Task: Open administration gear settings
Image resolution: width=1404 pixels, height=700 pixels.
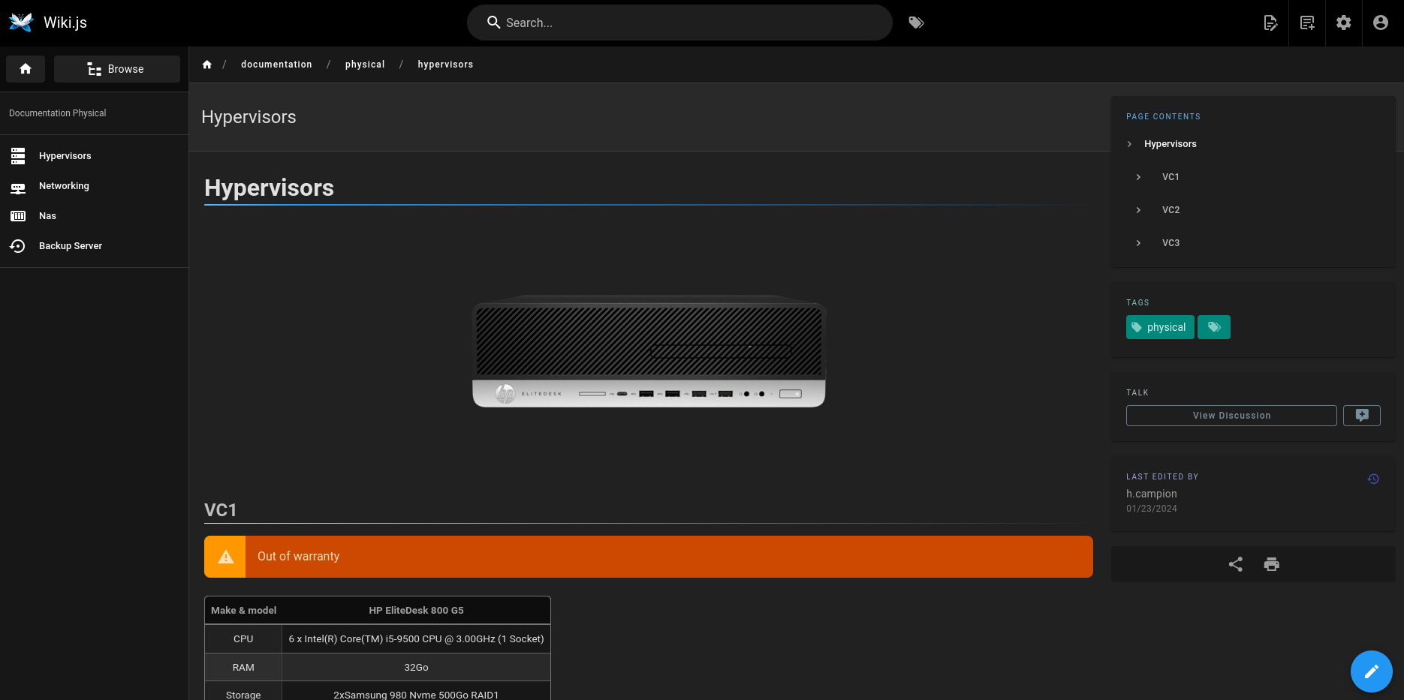Action: (x=1344, y=23)
